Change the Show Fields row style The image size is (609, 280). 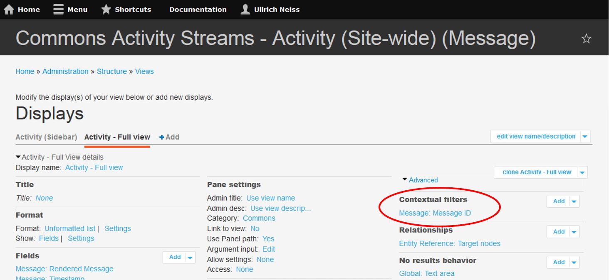click(49, 238)
